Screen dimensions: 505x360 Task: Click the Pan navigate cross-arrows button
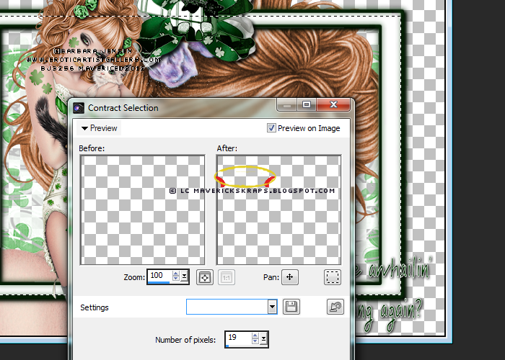(290, 277)
